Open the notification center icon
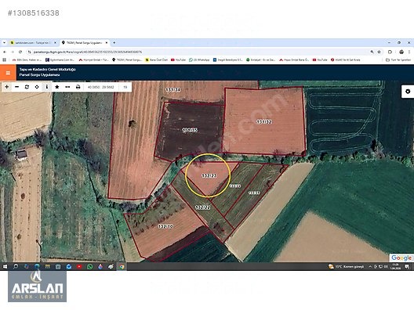 pyautogui.click(x=408, y=267)
